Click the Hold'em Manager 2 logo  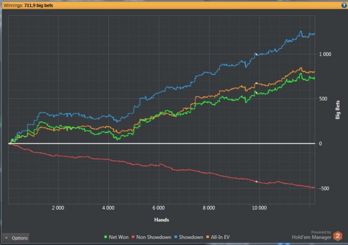tap(338, 236)
